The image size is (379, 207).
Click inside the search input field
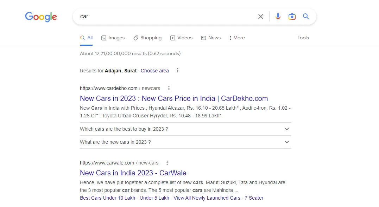165,17
